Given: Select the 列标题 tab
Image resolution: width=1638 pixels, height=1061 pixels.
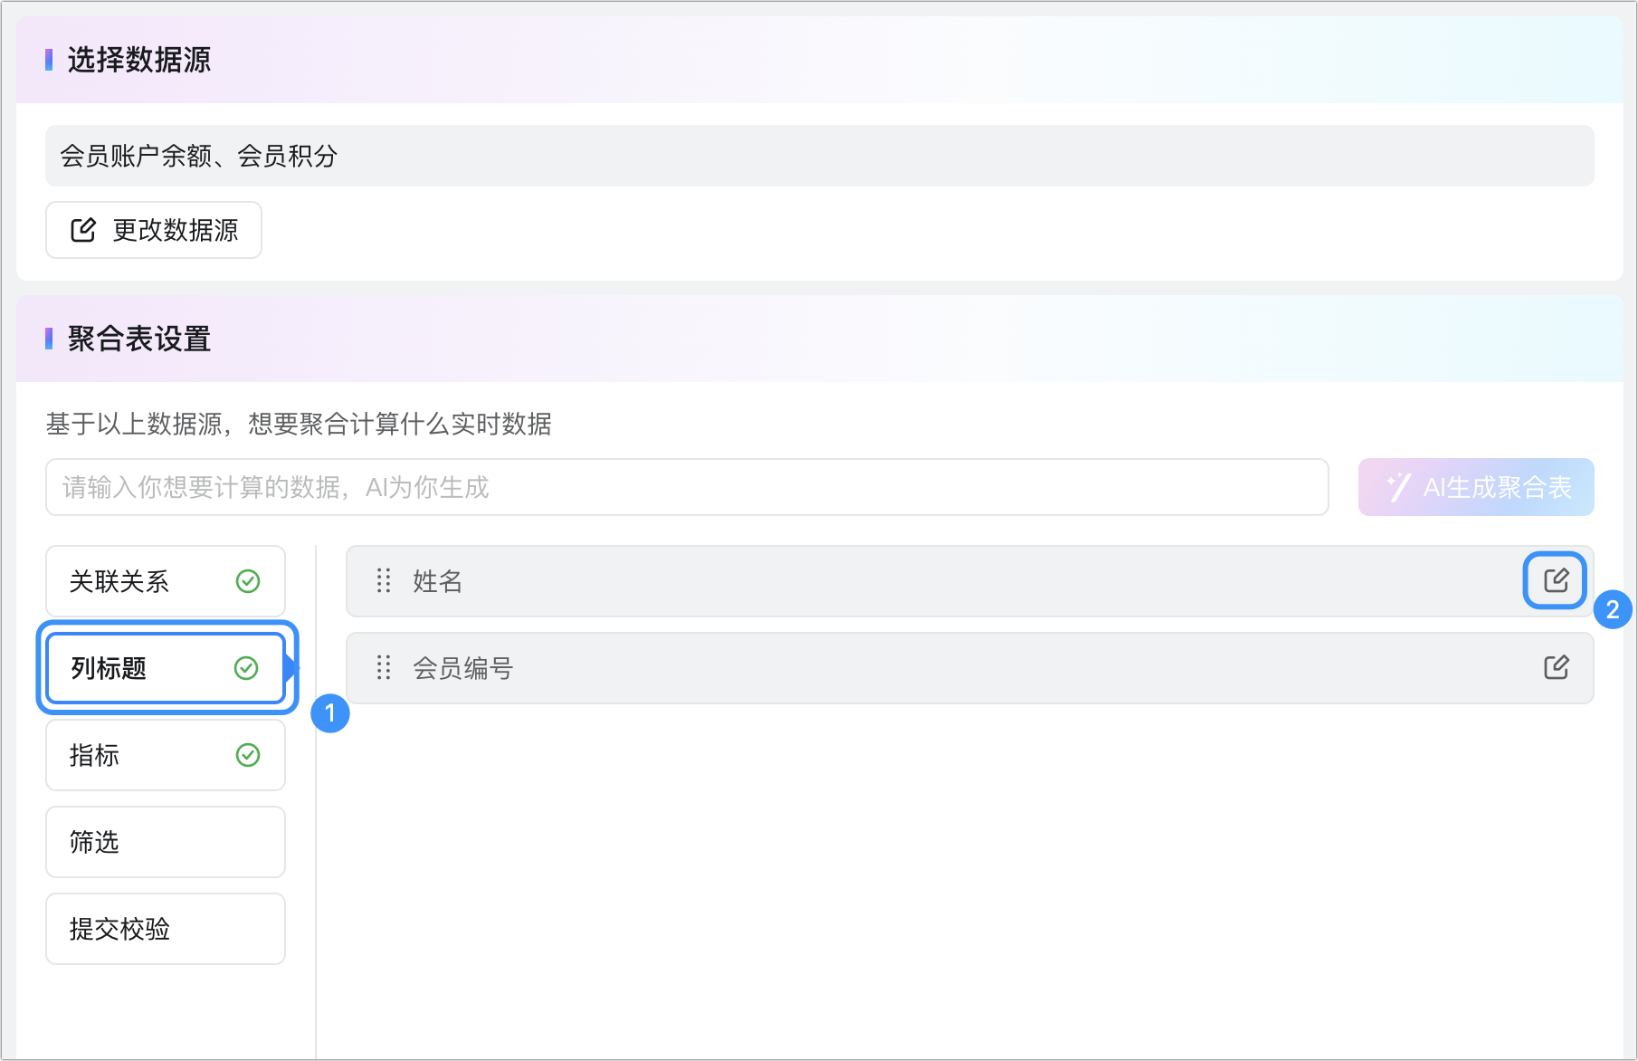Looking at the screenshot, I should coord(166,668).
